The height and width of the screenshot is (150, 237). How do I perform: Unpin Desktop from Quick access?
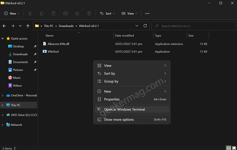tap(35, 46)
